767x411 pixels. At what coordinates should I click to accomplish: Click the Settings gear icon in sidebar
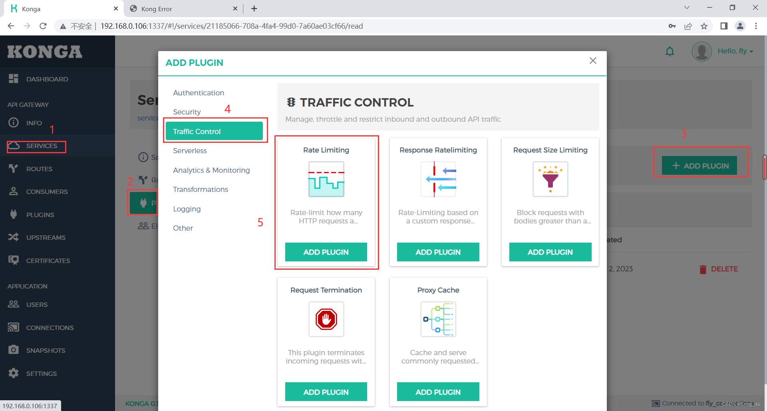(x=14, y=373)
